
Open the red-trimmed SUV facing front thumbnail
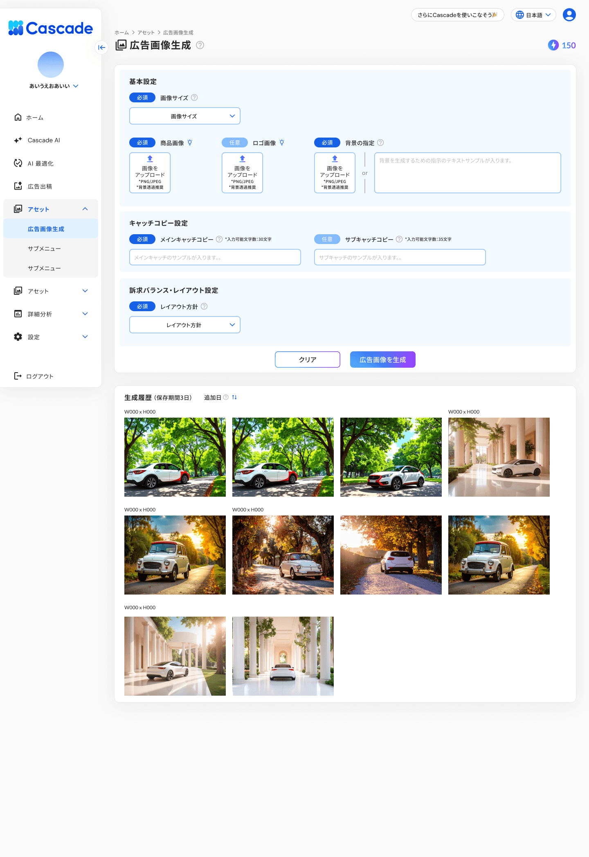tap(391, 457)
